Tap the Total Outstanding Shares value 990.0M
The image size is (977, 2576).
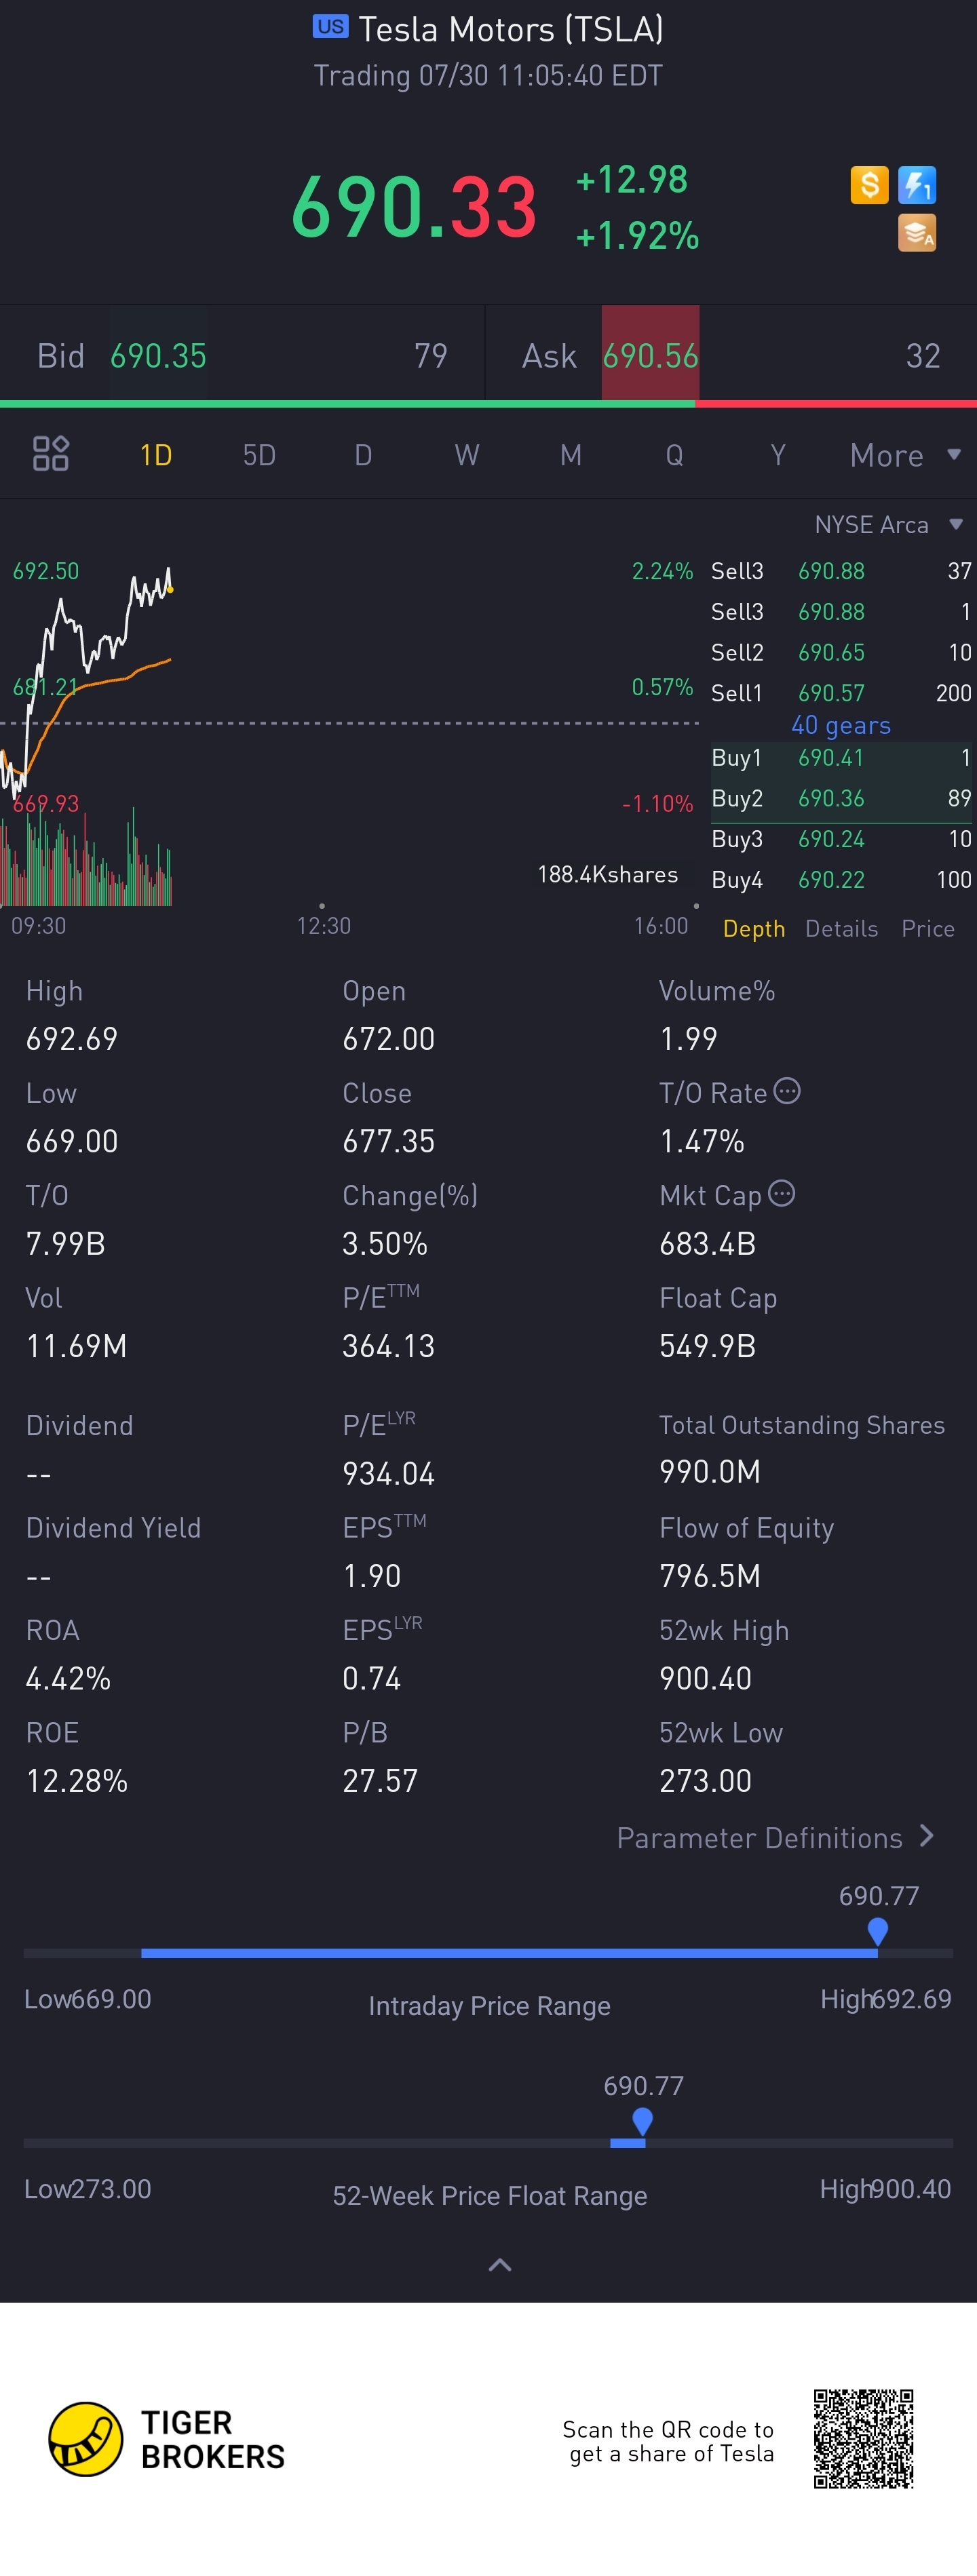point(710,1472)
